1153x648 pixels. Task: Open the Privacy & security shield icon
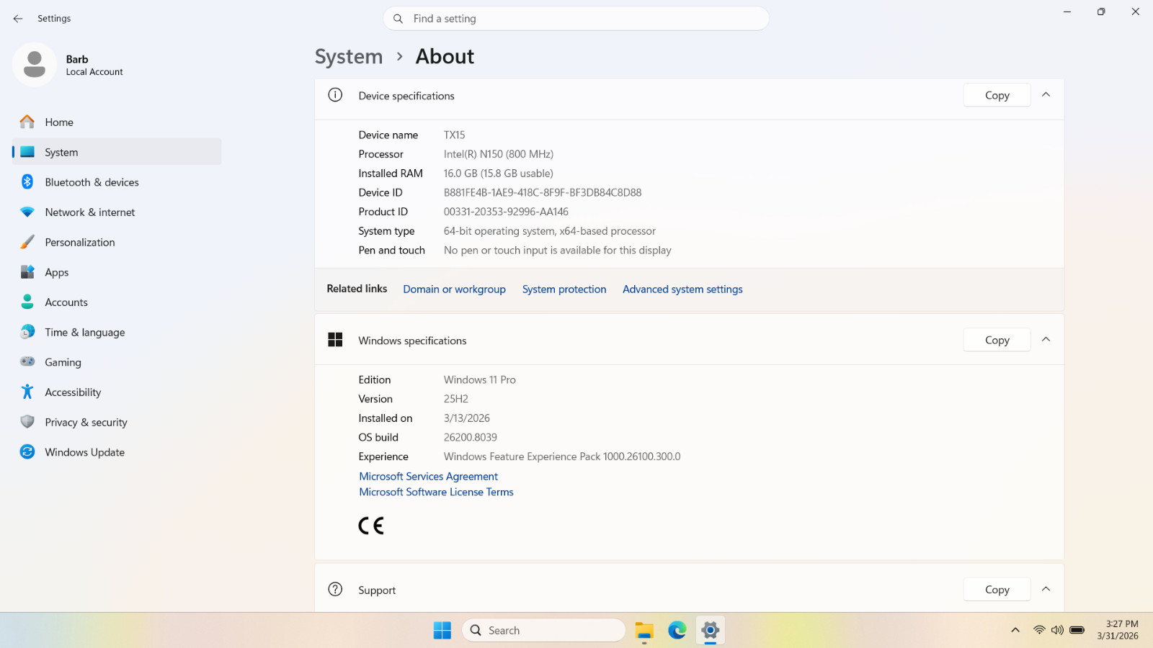(27, 422)
